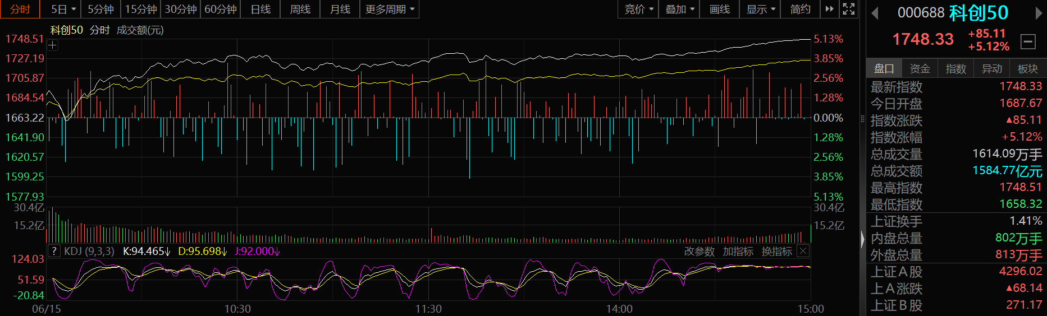Screen dimensions: 1047x316
Task: Select the 指数 tab in side panel
Action: point(955,68)
